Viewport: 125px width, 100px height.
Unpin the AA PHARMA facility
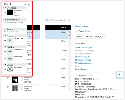pos(5,52)
